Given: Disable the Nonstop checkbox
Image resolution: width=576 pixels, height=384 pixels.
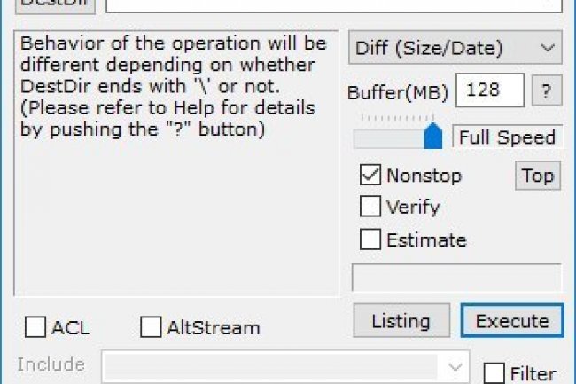Looking at the screenshot, I should click(x=370, y=176).
